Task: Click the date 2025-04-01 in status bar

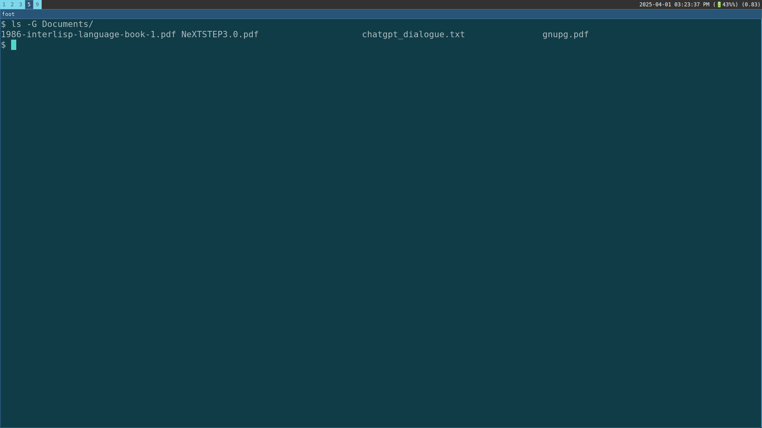Action: pyautogui.click(x=655, y=4)
